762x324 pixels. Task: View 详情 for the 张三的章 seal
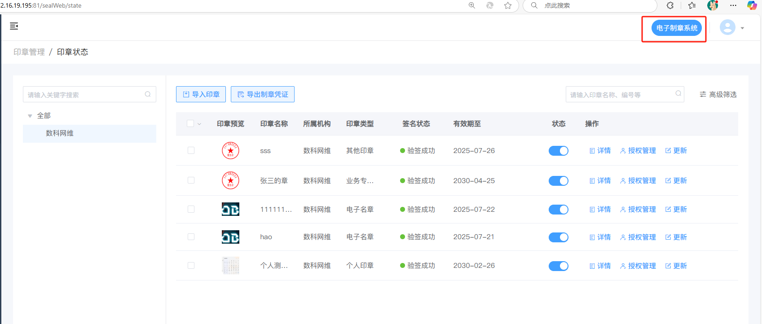[x=600, y=181]
